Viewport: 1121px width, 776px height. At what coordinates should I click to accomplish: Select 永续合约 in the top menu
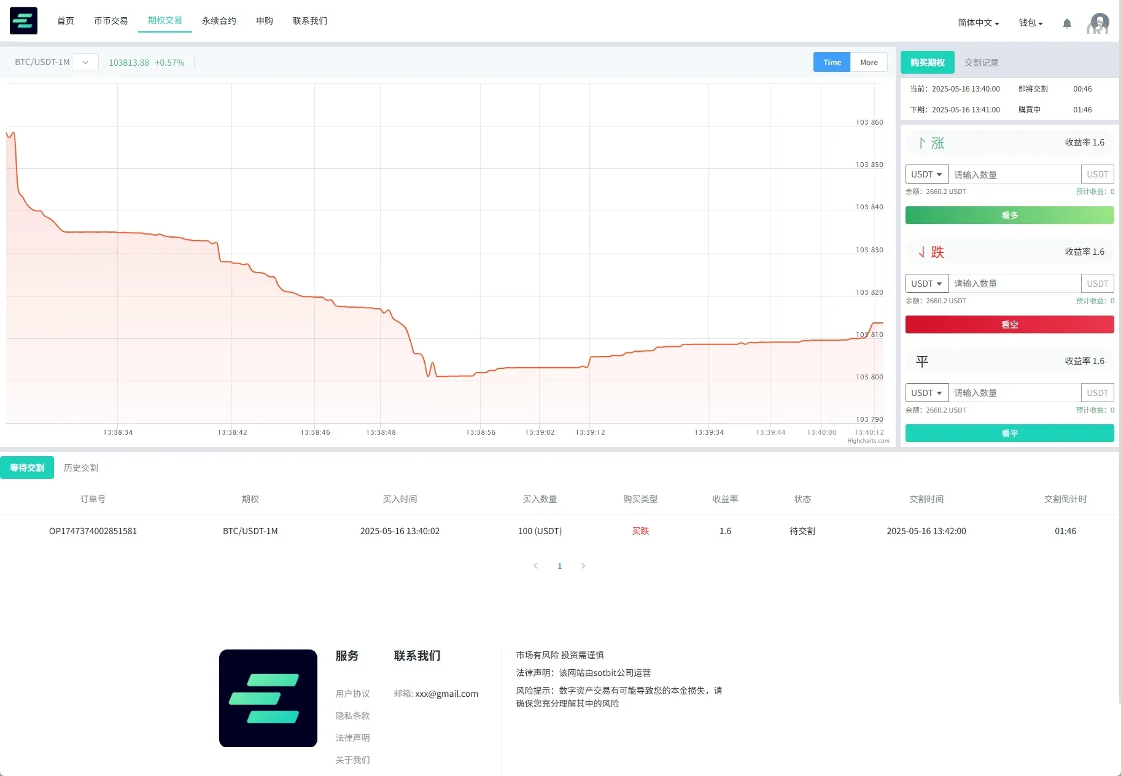coord(219,20)
